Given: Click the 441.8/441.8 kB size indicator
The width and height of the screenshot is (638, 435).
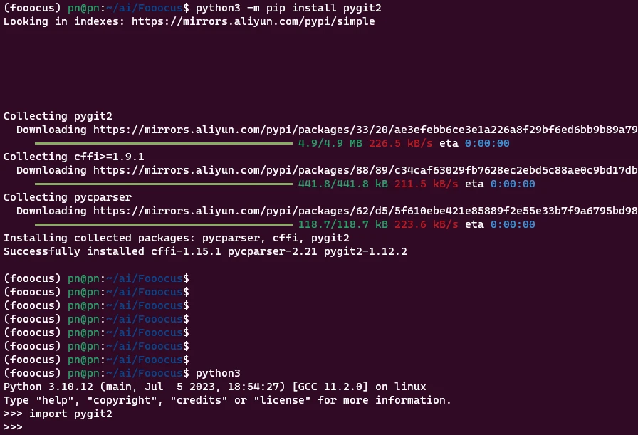Looking at the screenshot, I should 343,184.
